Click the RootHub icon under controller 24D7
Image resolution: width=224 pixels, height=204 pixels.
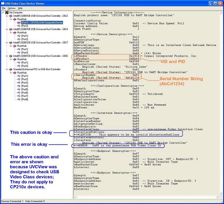click(15, 46)
